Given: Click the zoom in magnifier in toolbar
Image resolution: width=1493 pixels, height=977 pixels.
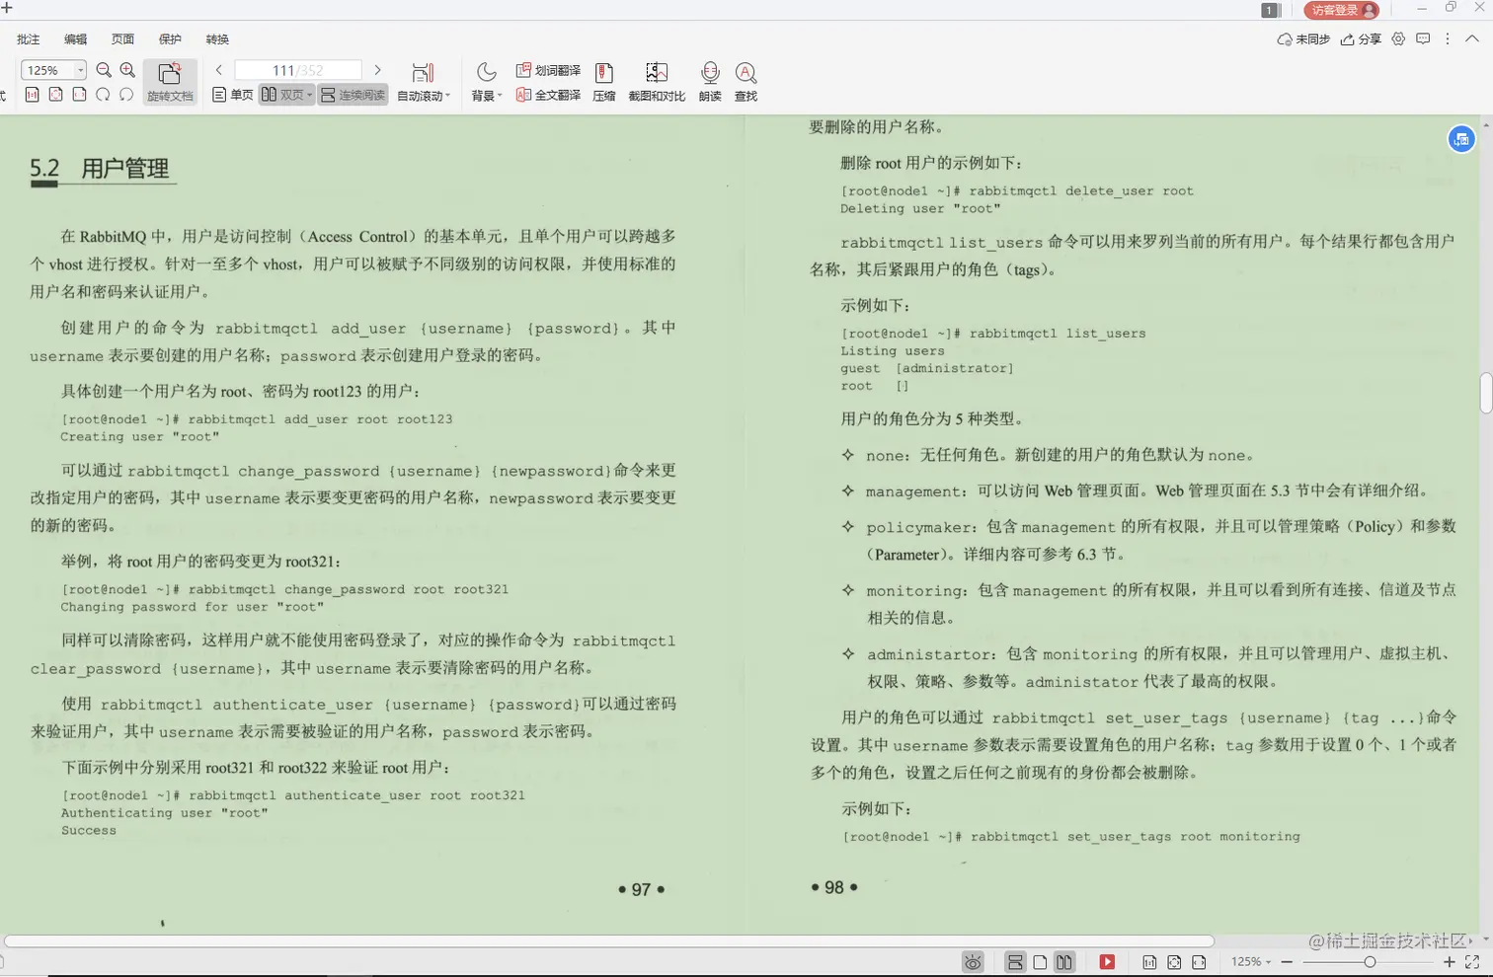Looking at the screenshot, I should 127,70.
